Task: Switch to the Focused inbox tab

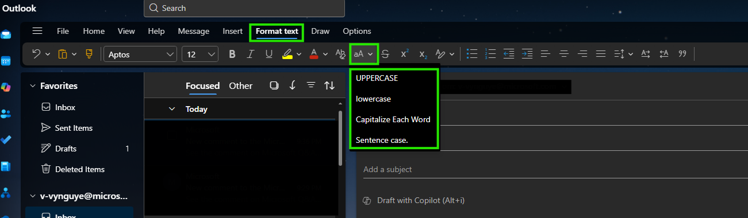Action: 202,86
